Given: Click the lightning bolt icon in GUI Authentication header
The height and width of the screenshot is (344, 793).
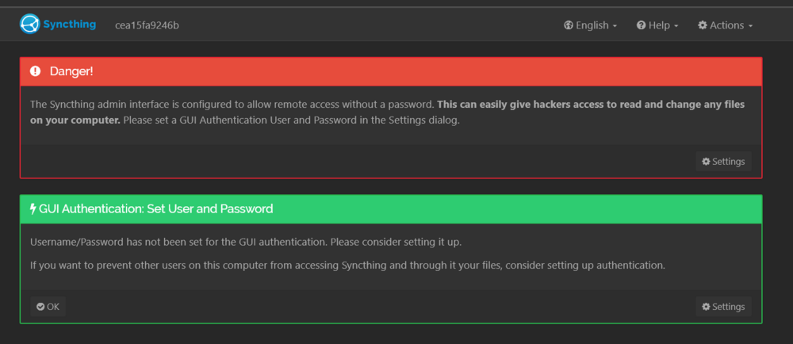Looking at the screenshot, I should 33,208.
